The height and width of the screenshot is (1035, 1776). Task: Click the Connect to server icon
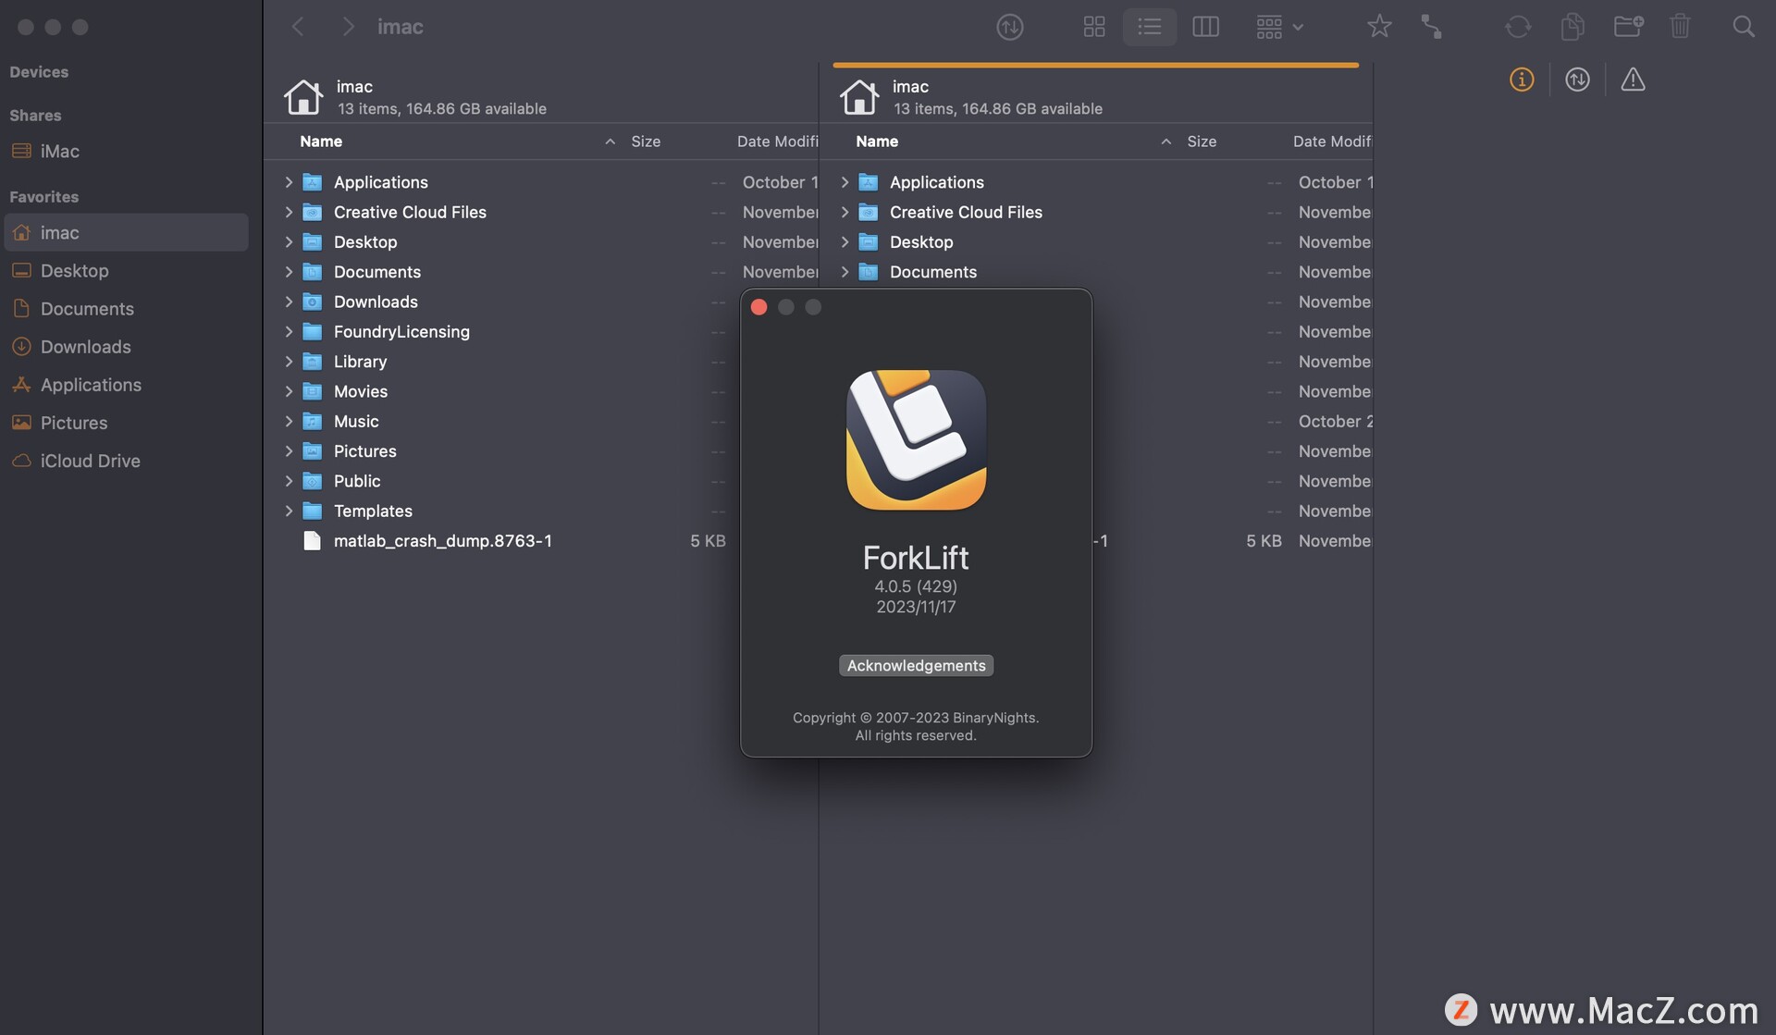1431,27
